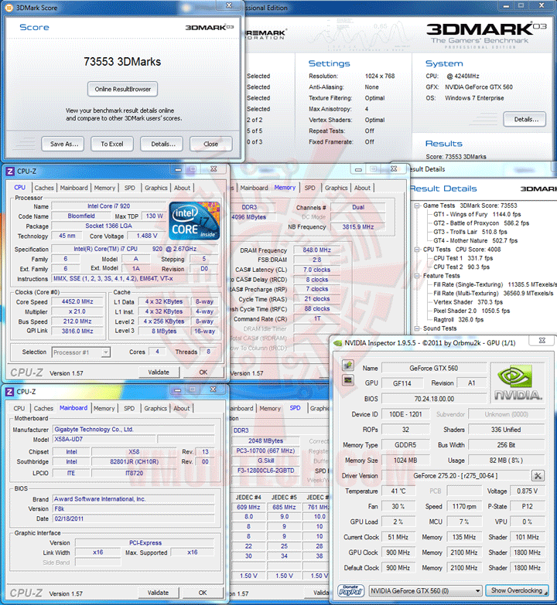The image size is (557, 605).
Task: Export score with To Excel button
Action: coord(112,144)
